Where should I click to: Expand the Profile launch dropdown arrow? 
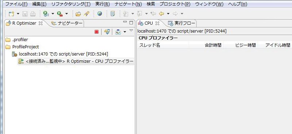(x=53, y=14)
